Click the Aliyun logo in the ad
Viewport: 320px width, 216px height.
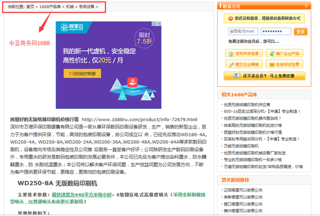[x=72, y=27]
